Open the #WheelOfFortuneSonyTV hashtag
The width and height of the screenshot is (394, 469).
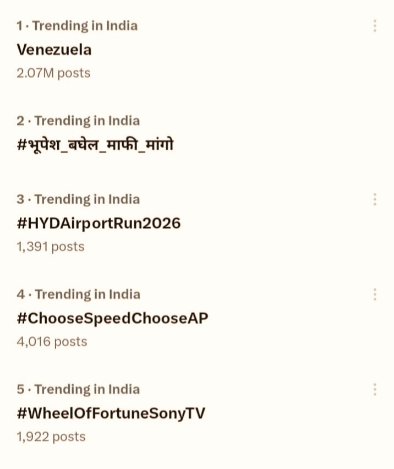click(111, 413)
